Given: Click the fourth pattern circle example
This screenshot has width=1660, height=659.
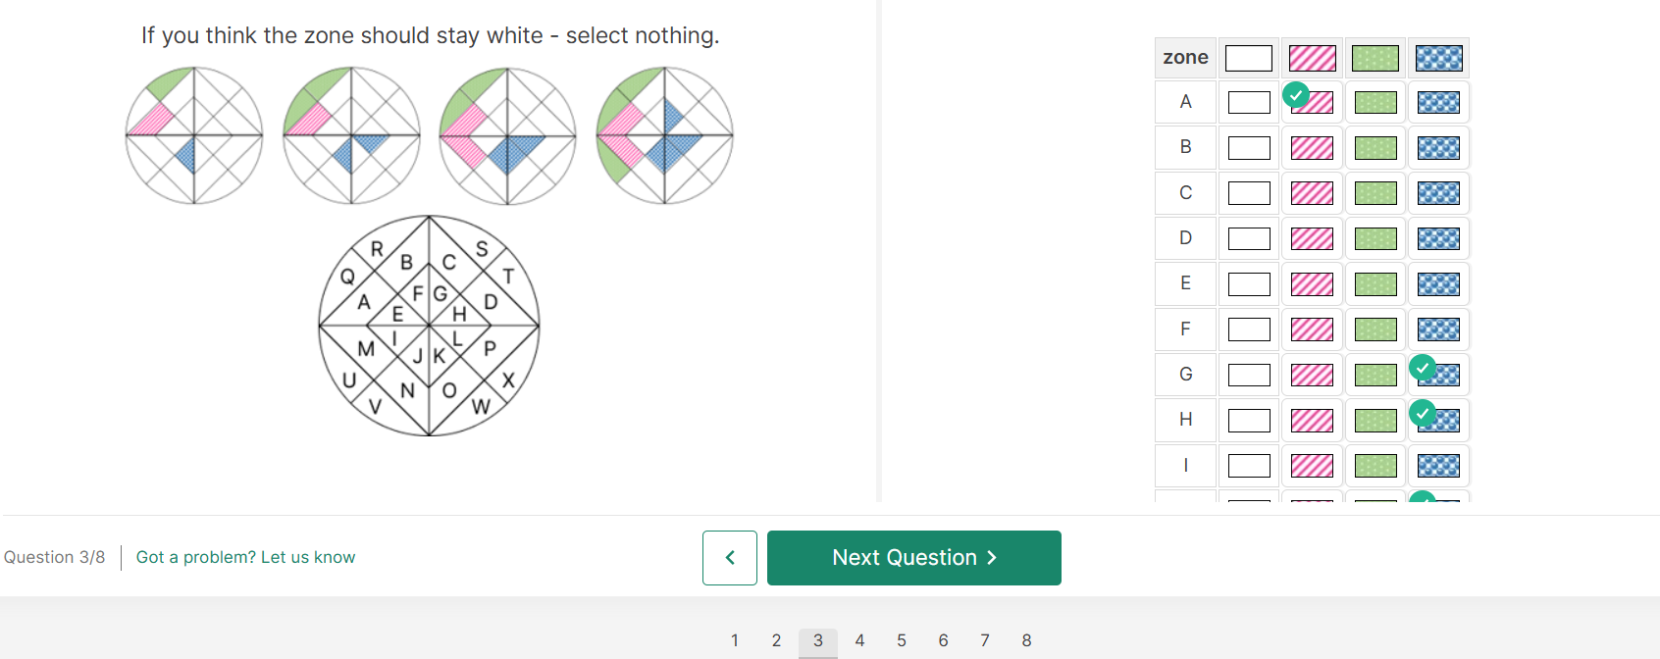Looking at the screenshot, I should point(664,135).
